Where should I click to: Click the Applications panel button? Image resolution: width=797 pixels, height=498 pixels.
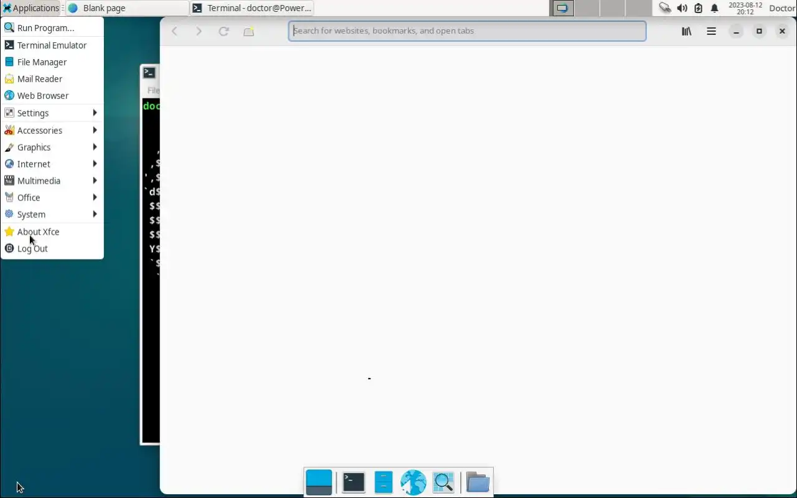(x=31, y=8)
